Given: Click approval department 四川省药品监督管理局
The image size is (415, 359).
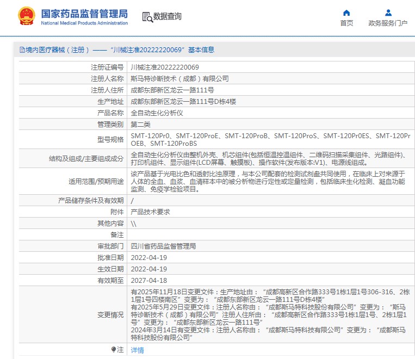Looking at the screenshot, I should click(163, 246).
